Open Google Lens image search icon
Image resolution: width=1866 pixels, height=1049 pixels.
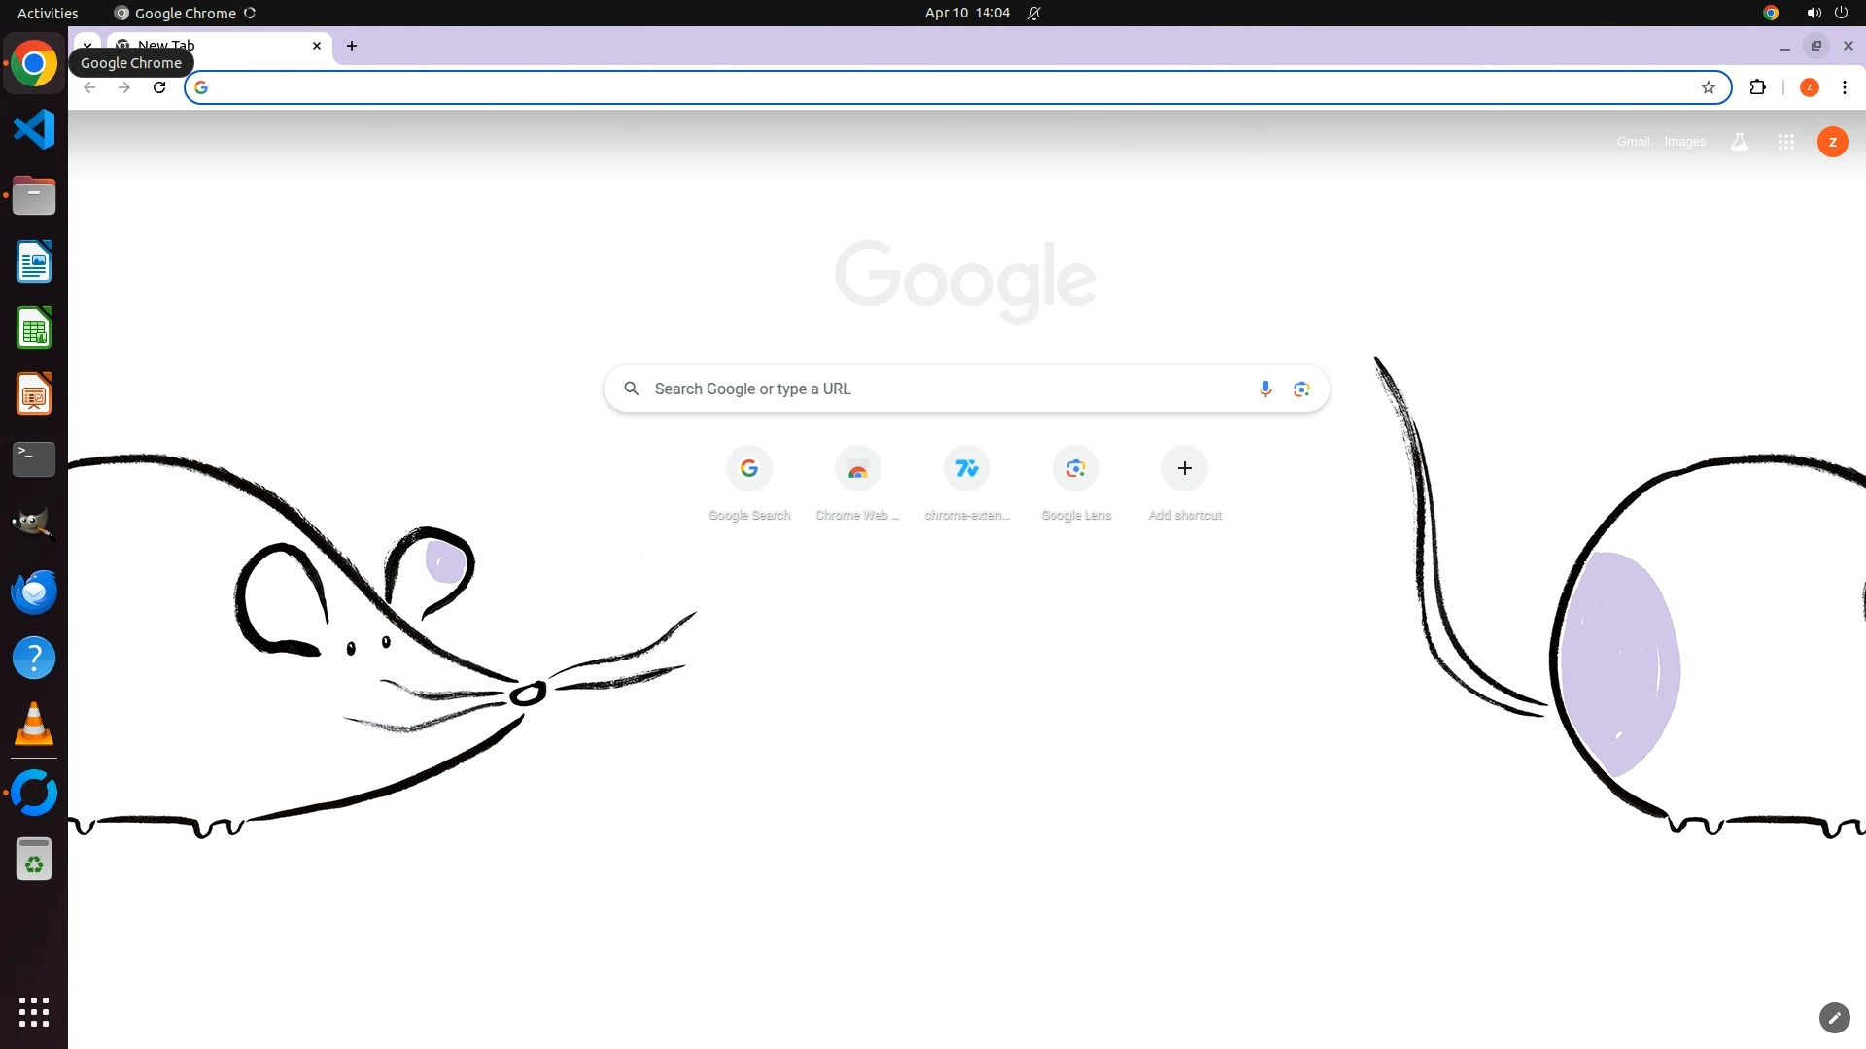click(1301, 389)
